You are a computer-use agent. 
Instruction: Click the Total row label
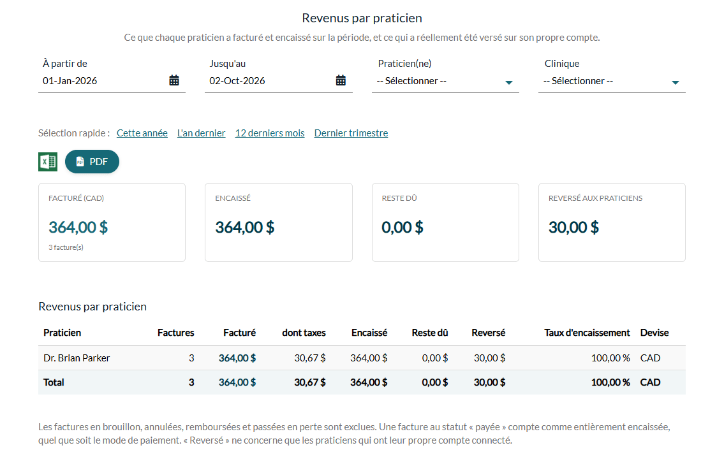point(54,382)
